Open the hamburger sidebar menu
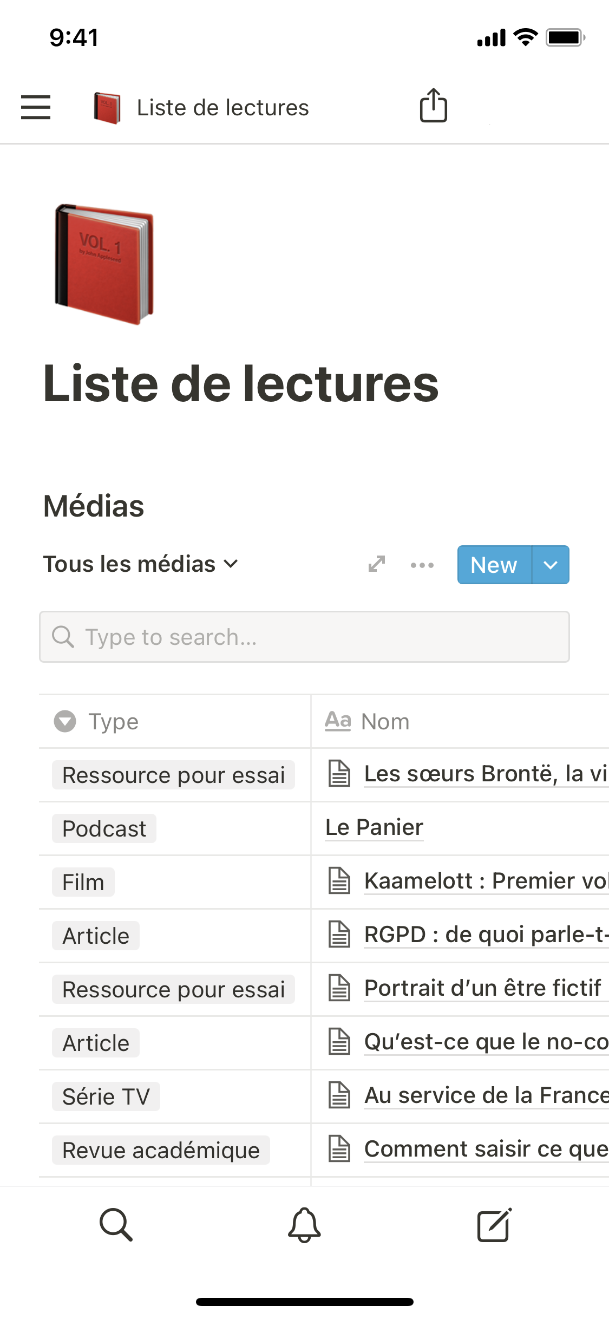Screen dimensions: 609x1319 click(x=36, y=107)
